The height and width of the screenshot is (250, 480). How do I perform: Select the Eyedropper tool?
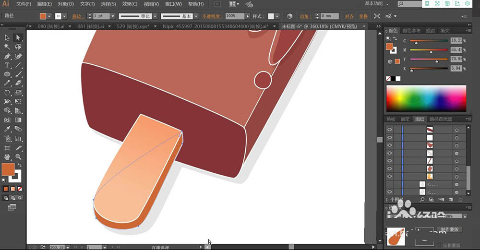click(x=7, y=129)
